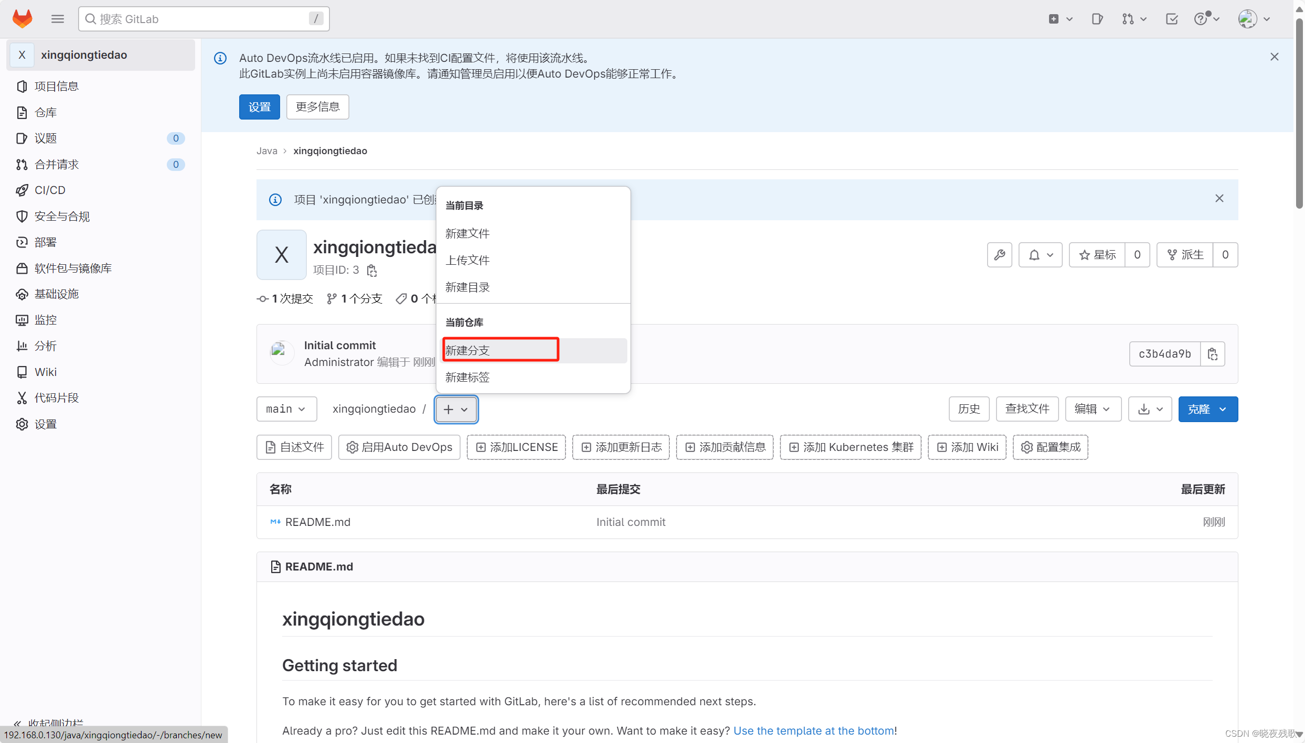Viewport: 1305px width, 743px height.
Task: Open CI/CD in sidebar
Action: pyautogui.click(x=100, y=190)
